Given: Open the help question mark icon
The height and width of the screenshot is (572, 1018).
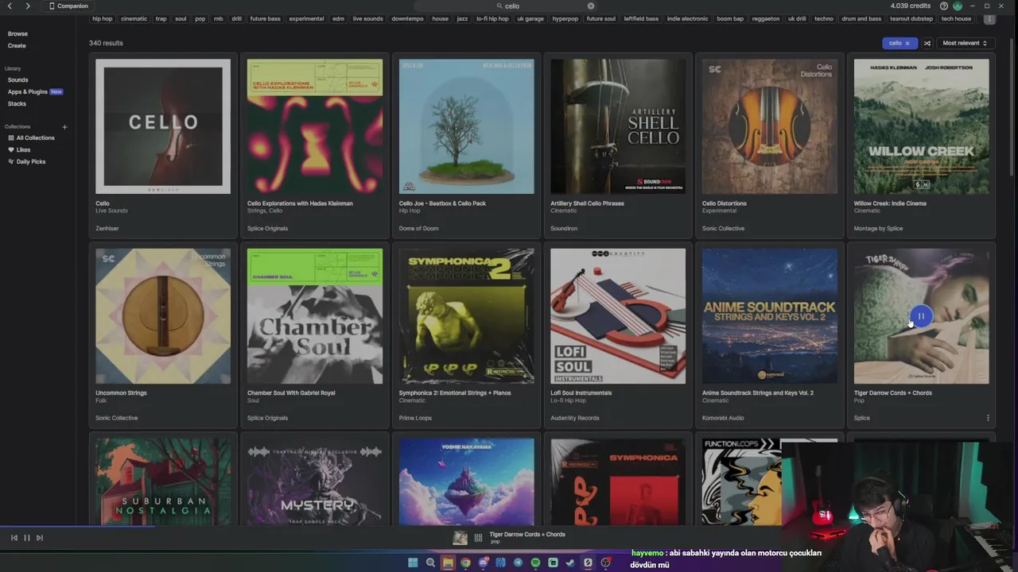Looking at the screenshot, I should coord(944,6).
